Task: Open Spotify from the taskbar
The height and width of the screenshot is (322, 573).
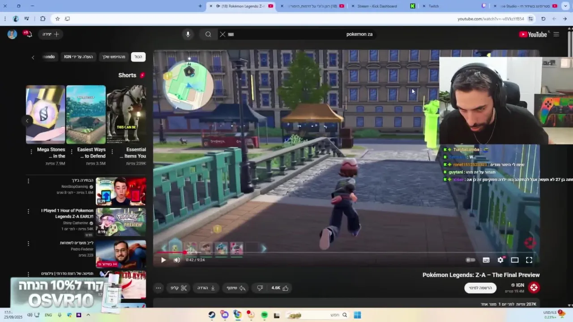Action: pos(265,315)
